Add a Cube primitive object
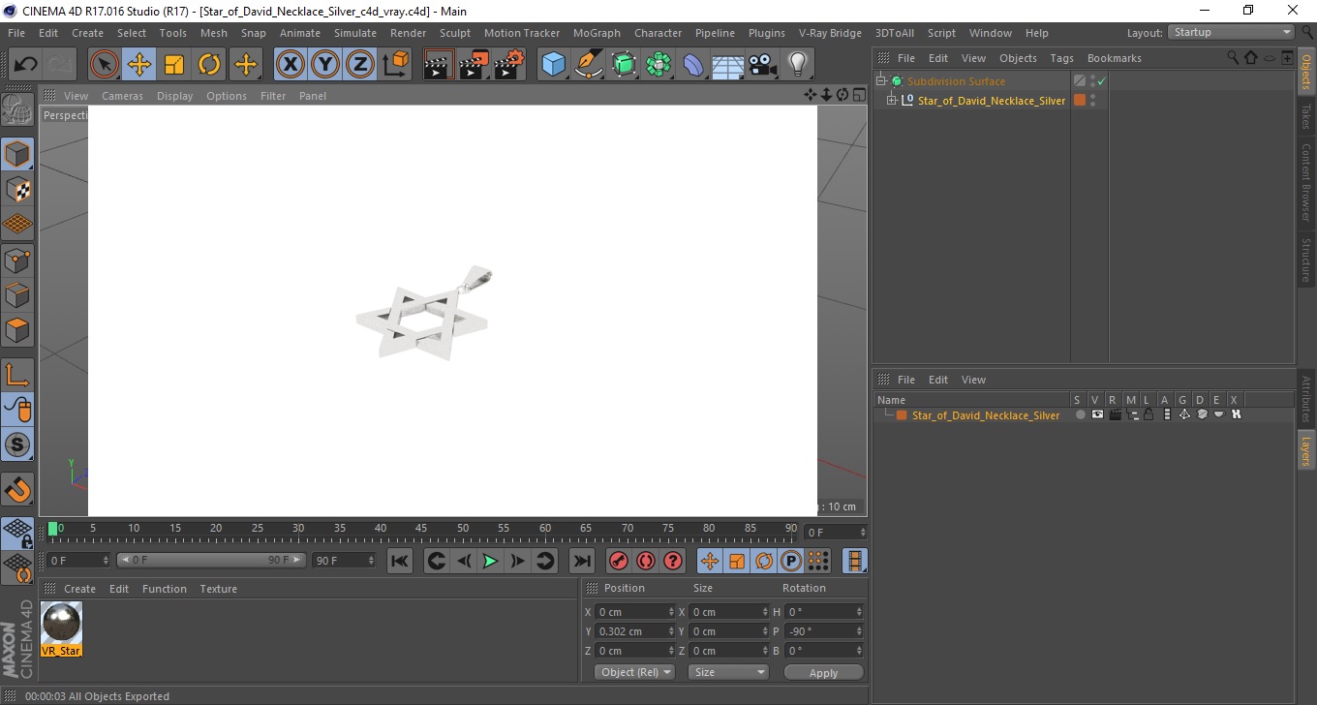The image size is (1317, 705). pyautogui.click(x=554, y=65)
